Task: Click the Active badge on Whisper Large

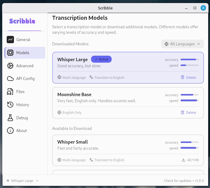Action: (101, 59)
